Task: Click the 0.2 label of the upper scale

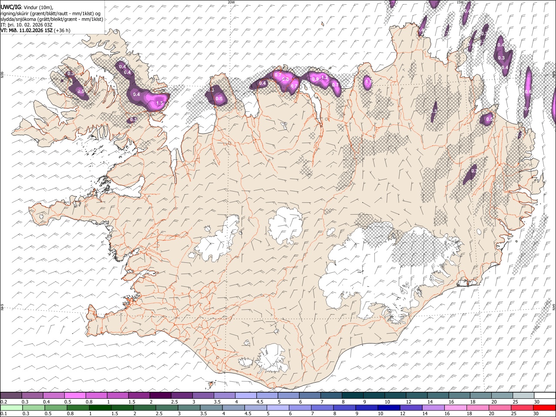Action: pos(4,402)
